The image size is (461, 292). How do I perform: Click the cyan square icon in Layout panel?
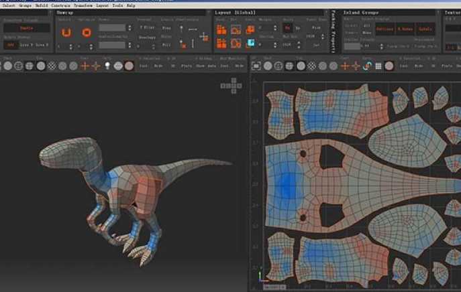251,43
